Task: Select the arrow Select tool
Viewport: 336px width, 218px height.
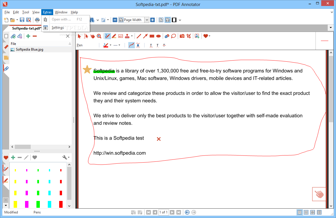Action: tap(79, 36)
